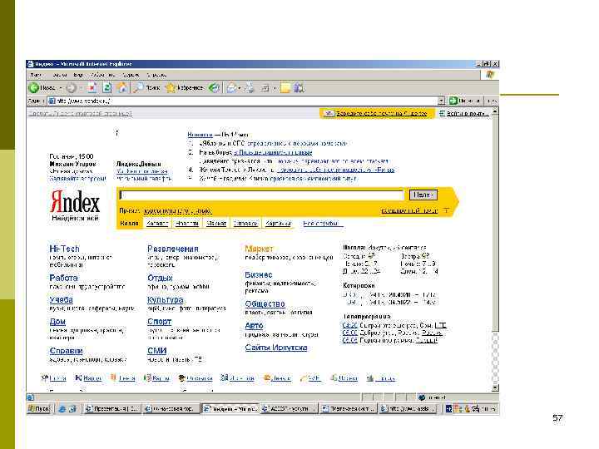Select the Везде search tab
The height and width of the screenshot is (449, 599).
pos(129,224)
